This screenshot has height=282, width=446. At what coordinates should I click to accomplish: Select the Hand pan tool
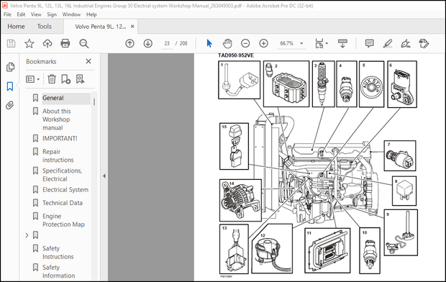click(x=227, y=43)
